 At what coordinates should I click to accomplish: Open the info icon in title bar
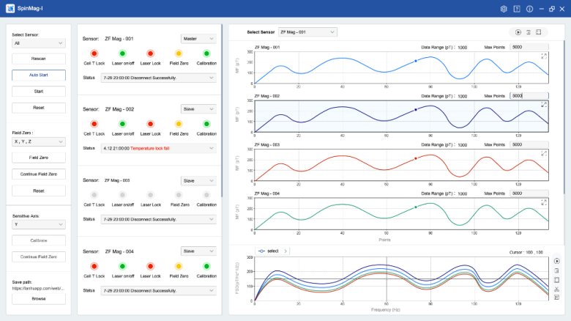tap(529, 9)
